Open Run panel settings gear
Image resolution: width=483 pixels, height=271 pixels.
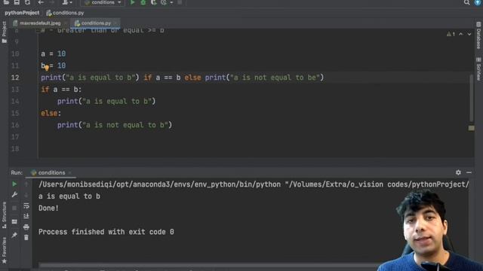pos(458,172)
